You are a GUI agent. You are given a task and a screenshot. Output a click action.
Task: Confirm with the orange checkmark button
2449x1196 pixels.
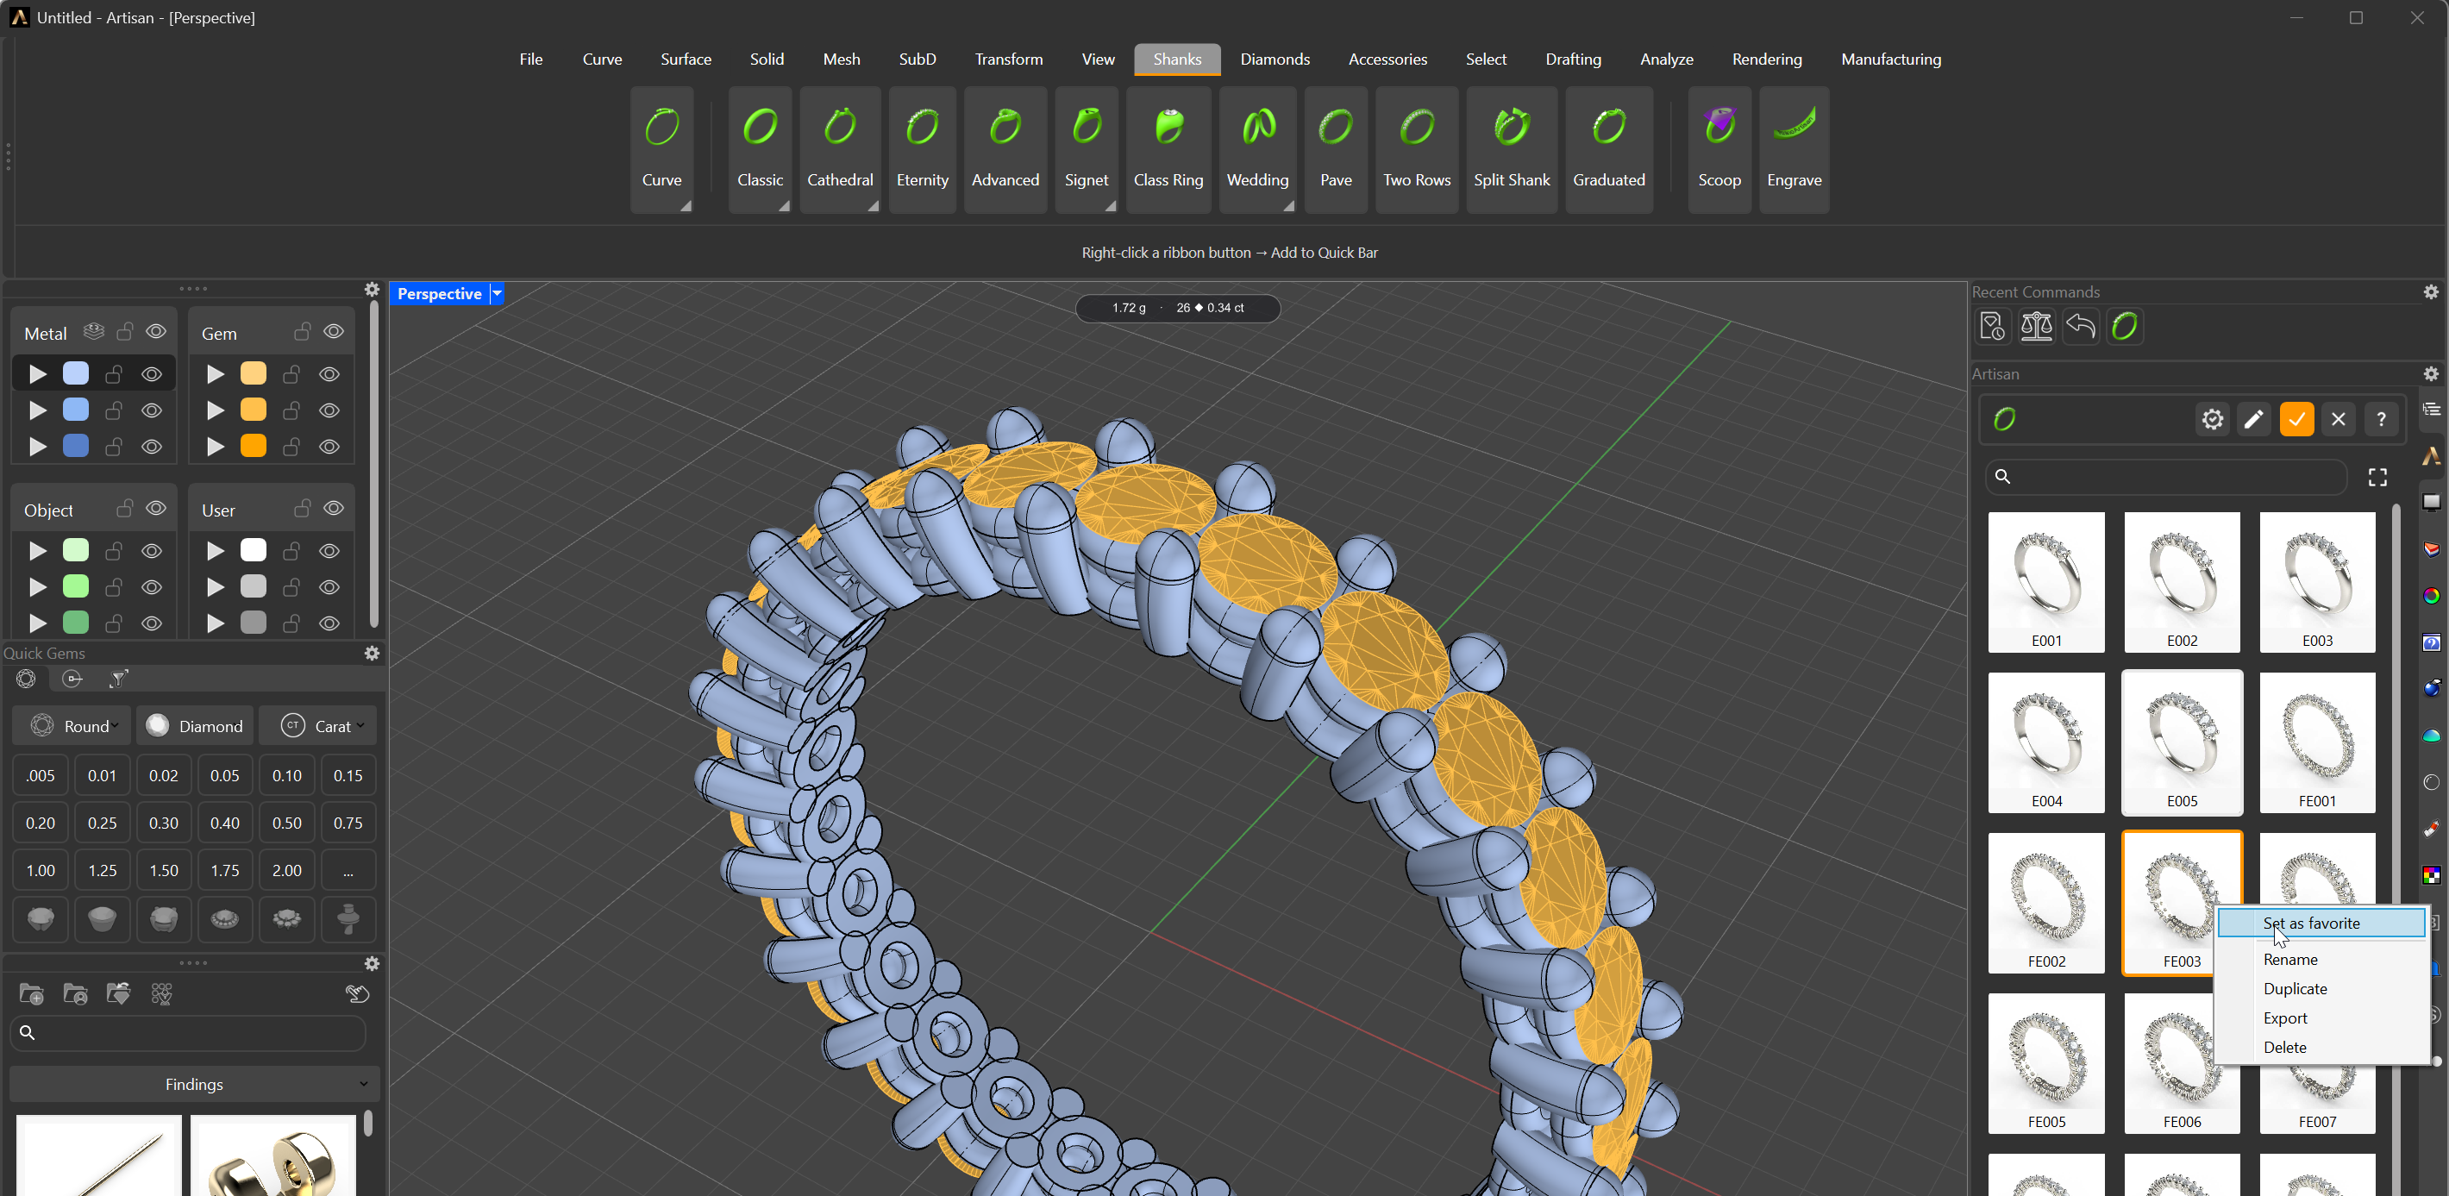pyautogui.click(x=2296, y=419)
